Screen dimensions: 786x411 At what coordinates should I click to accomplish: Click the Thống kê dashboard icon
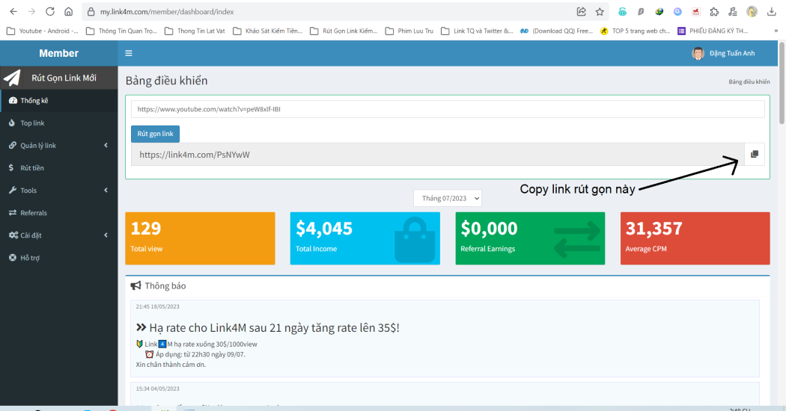[13, 101]
